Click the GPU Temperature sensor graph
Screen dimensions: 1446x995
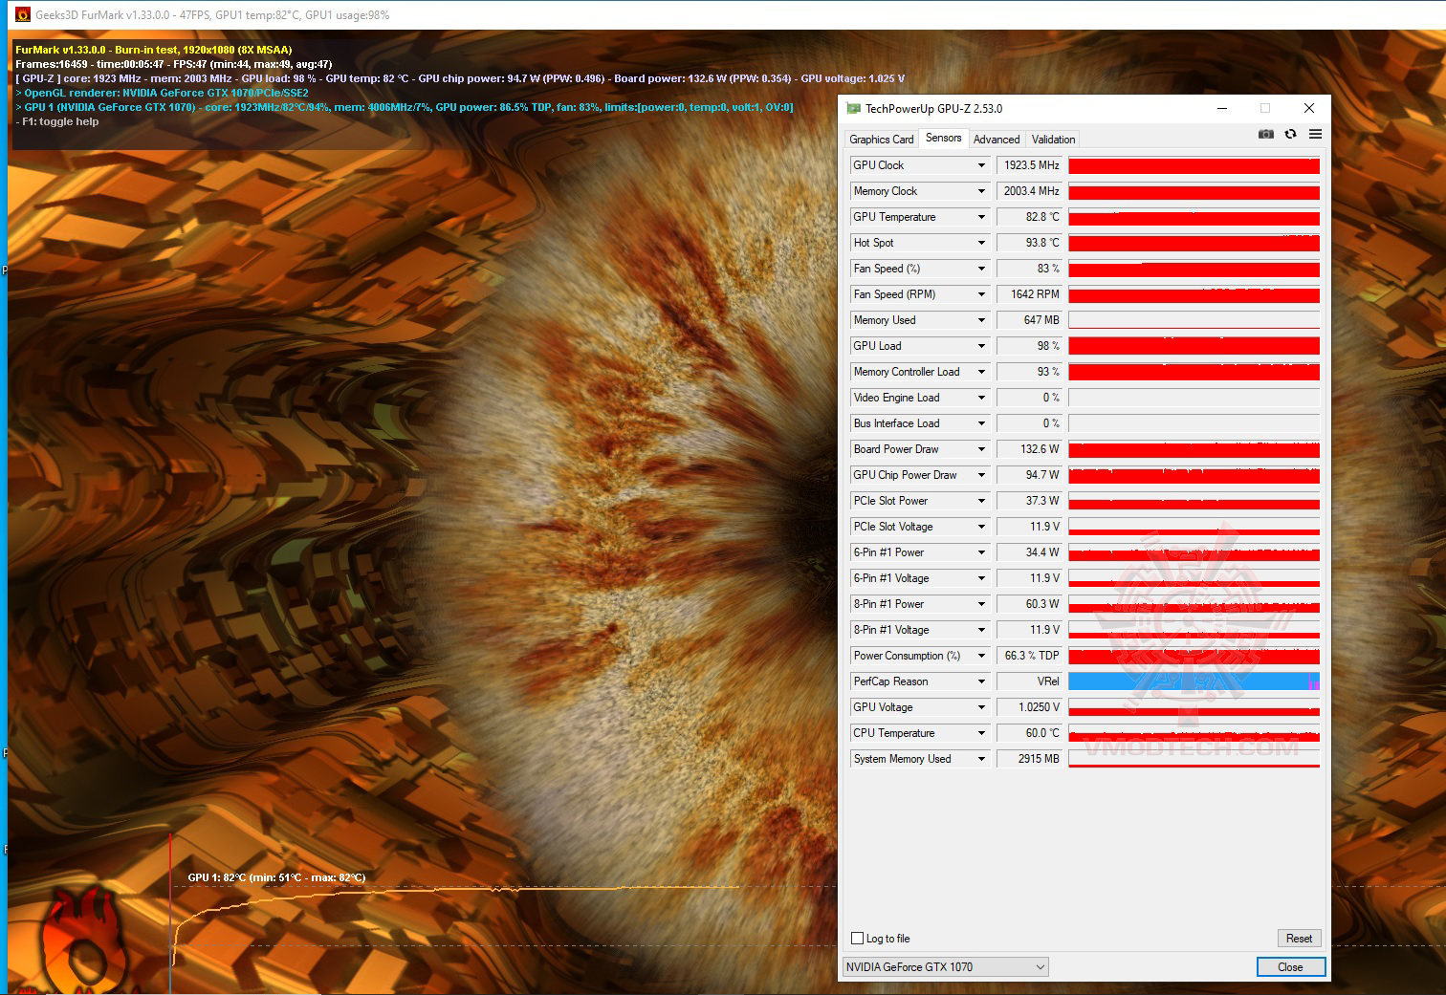click(x=1194, y=217)
